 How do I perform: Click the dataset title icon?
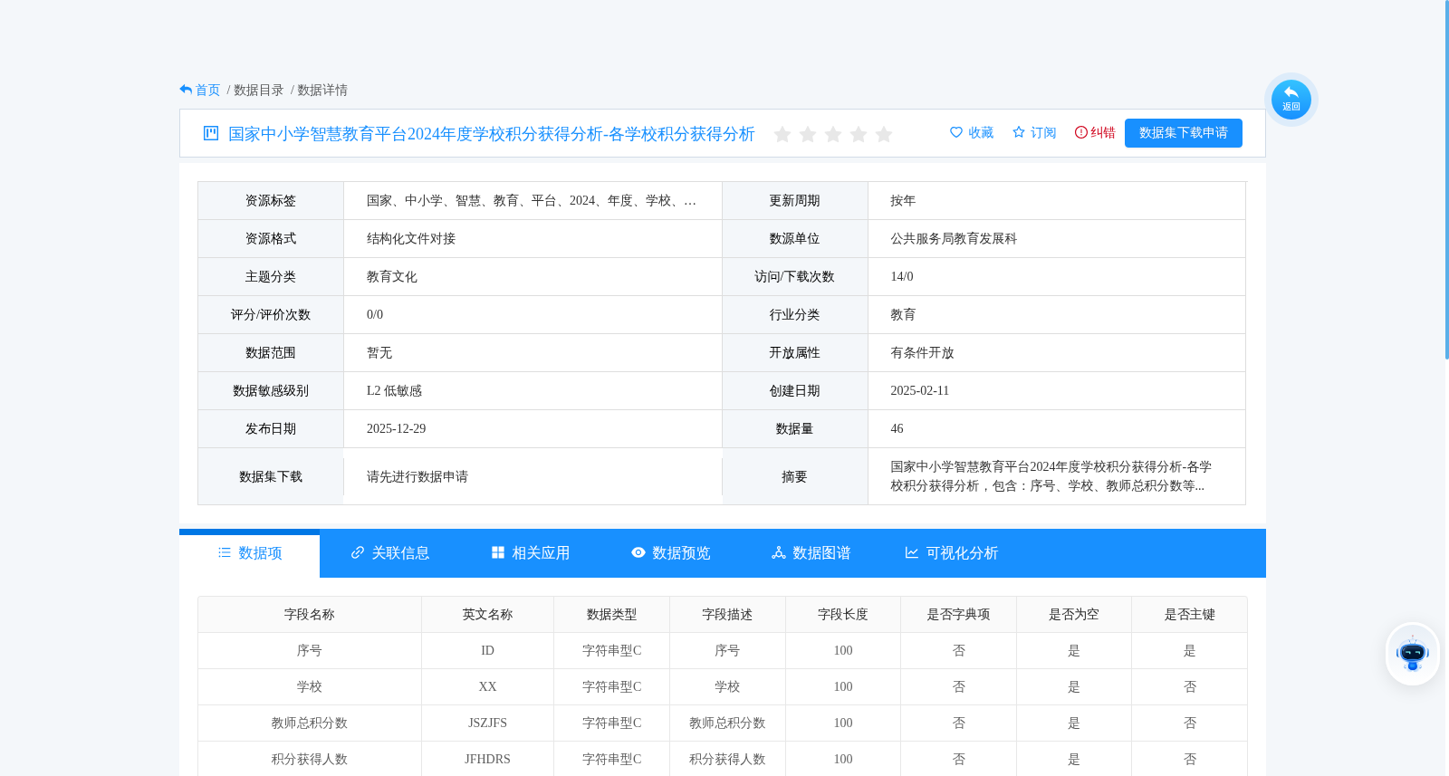pos(211,133)
